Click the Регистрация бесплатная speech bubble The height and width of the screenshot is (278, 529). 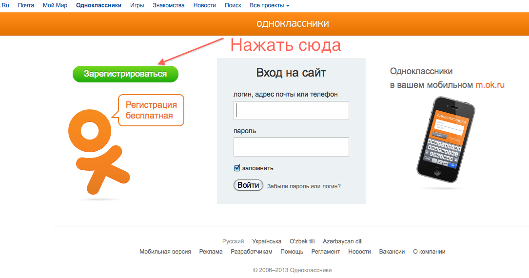(151, 110)
